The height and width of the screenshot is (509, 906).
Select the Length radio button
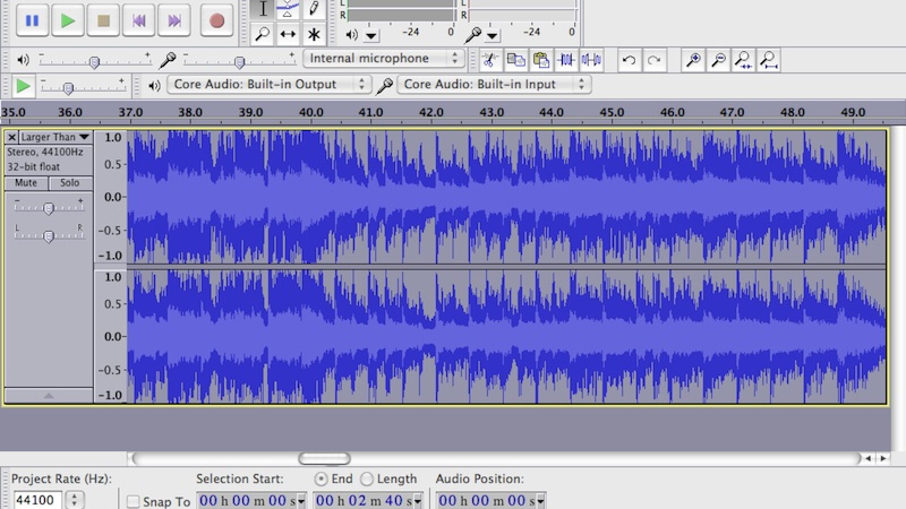point(367,479)
